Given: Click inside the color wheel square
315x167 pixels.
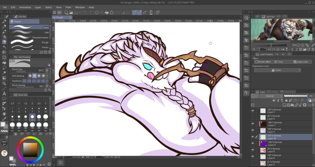Looking at the screenshot, I should tap(30, 150).
